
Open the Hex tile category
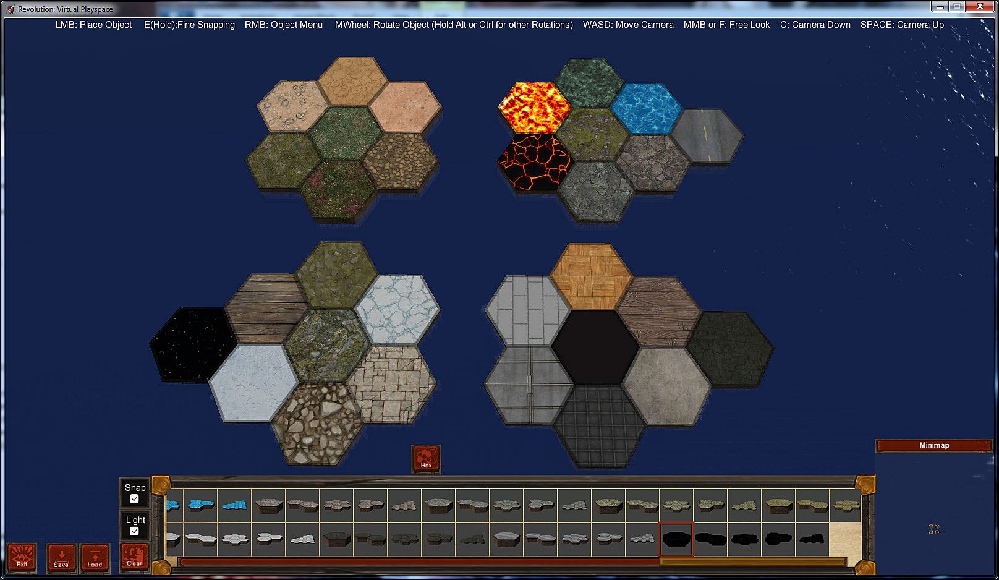[x=426, y=459]
